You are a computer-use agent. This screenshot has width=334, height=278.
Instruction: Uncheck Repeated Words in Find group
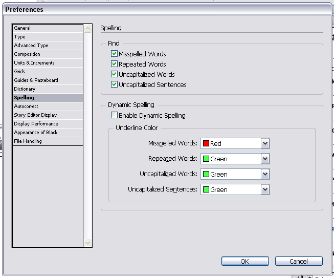click(114, 64)
